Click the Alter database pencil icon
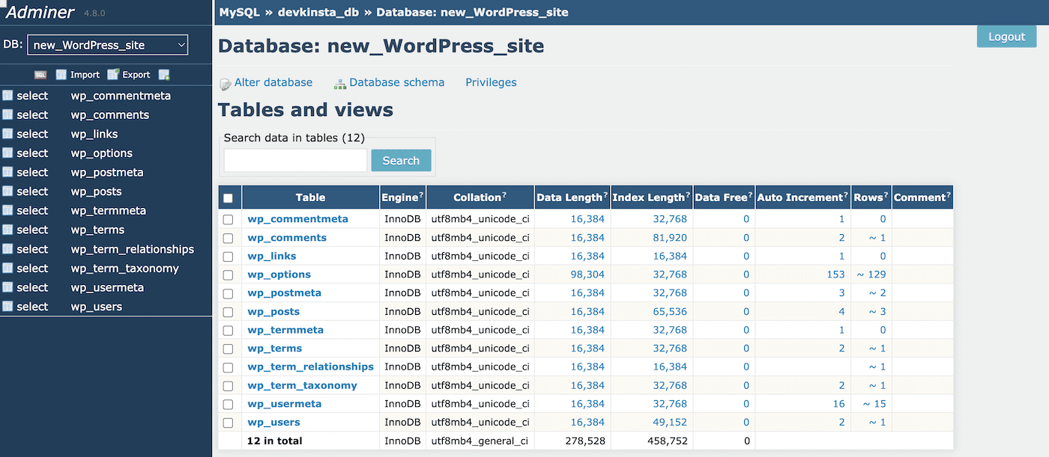 point(225,84)
